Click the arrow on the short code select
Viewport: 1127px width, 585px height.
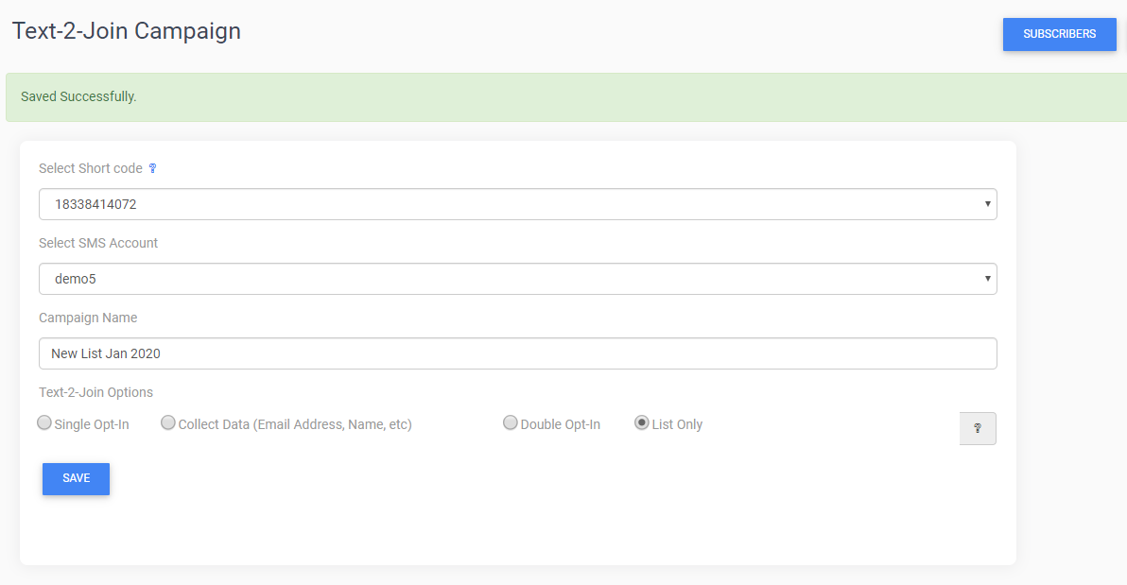(x=987, y=204)
